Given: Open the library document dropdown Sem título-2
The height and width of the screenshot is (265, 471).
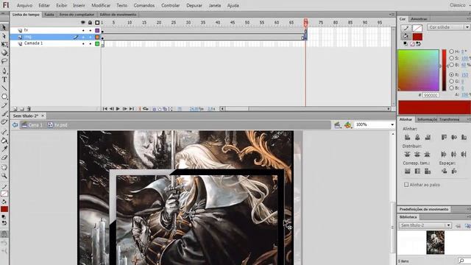Looking at the screenshot, I should (x=425, y=225).
